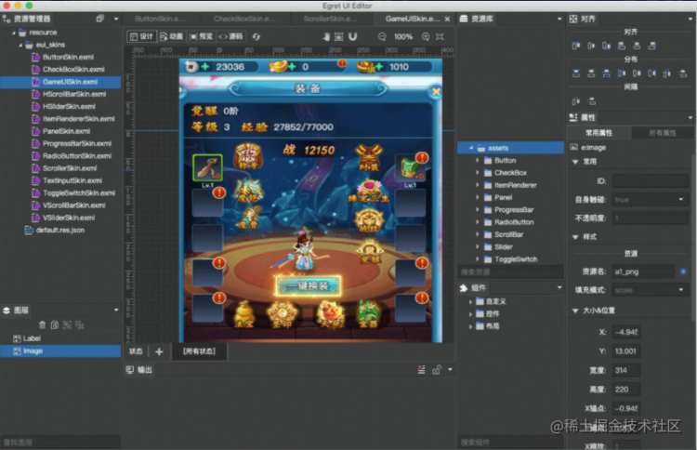Select the hand pan tool
This screenshot has width=697, height=450.
[326, 36]
